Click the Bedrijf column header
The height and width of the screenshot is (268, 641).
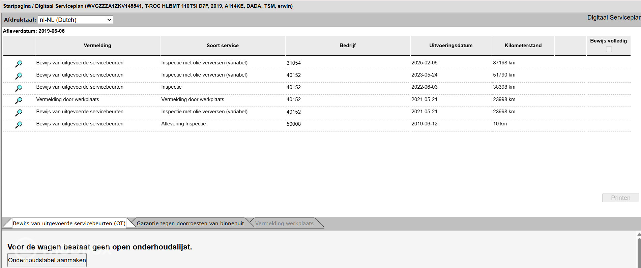[348, 46]
